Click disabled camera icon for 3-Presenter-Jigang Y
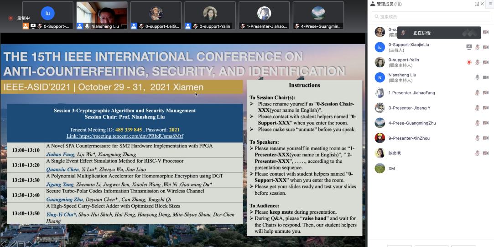494x247 pixels. [x=485, y=108]
